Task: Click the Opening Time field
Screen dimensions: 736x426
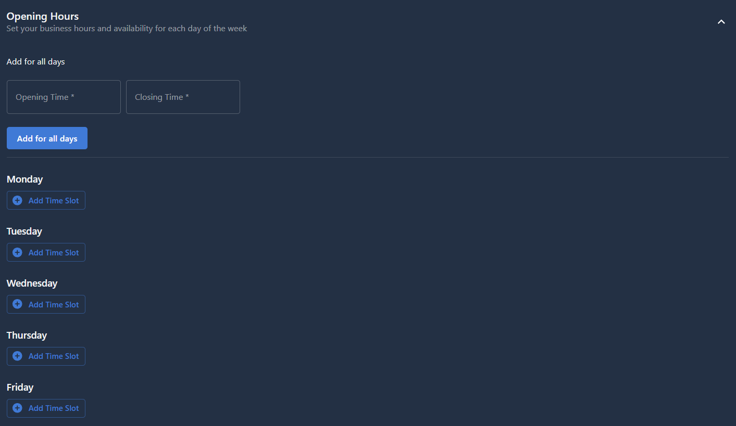Action: [x=64, y=97]
